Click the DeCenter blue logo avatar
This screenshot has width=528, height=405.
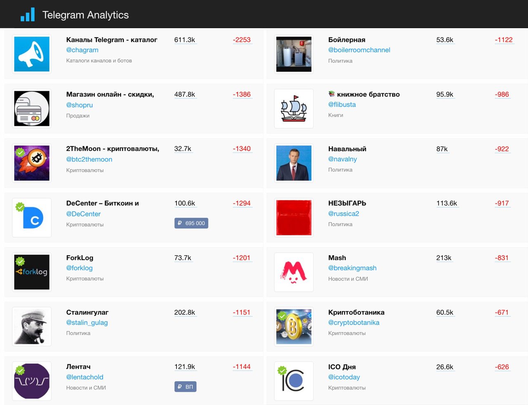32,218
